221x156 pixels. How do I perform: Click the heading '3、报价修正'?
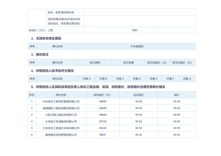coord(40,55)
